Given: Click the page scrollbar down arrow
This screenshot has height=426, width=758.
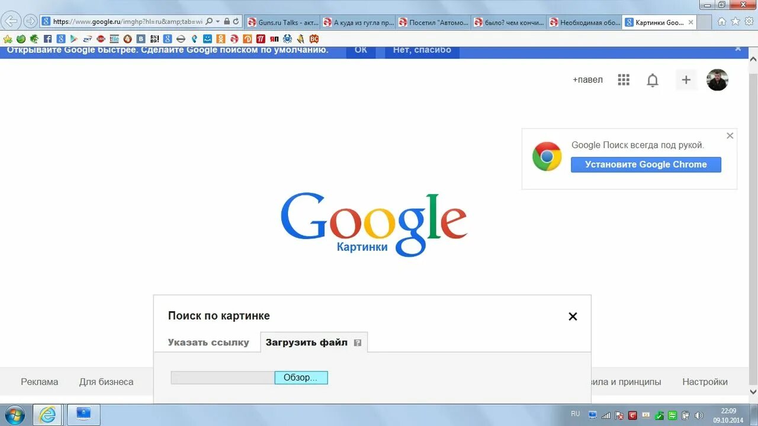Looking at the screenshot, I should (753, 392).
